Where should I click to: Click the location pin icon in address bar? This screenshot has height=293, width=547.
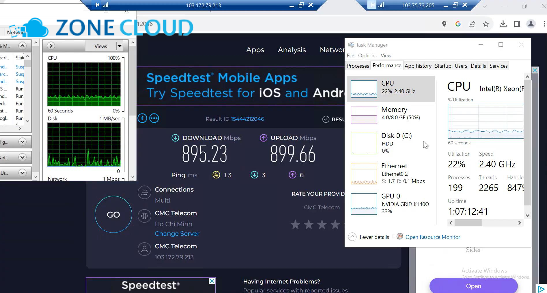(x=444, y=24)
